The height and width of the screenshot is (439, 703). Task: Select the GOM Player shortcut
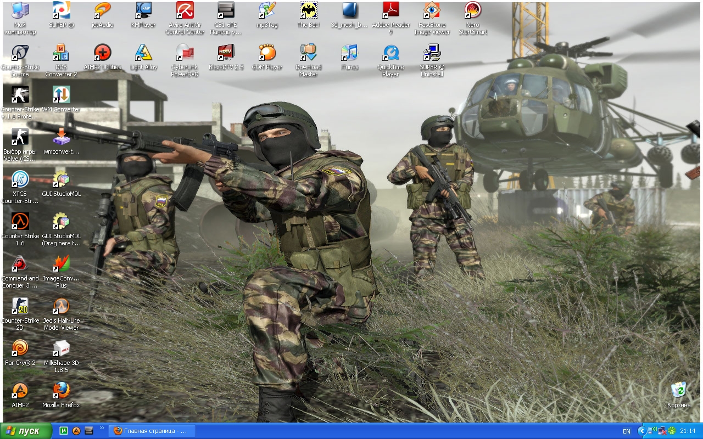point(267,54)
